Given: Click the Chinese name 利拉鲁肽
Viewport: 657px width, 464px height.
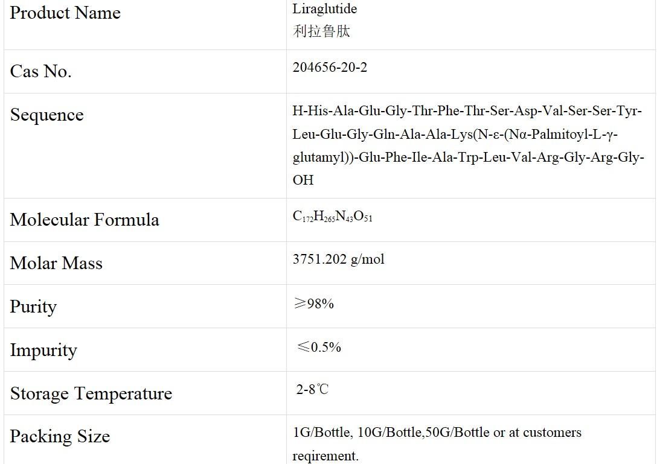Looking at the screenshot, I should [321, 31].
